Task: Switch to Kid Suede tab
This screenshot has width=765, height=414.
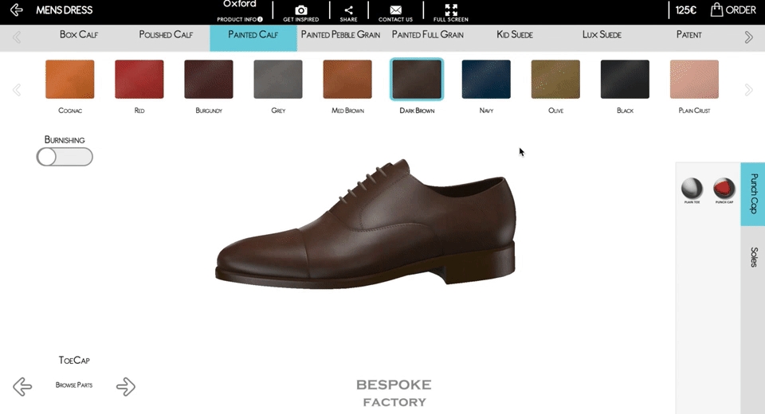Action: [514, 35]
